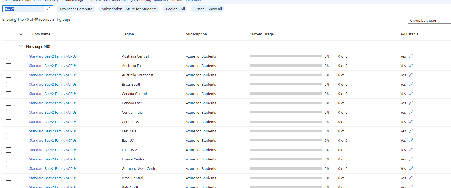Open Basv2 Family vCPUs link for East US
This screenshot has width=451, height=188.
coord(53,141)
